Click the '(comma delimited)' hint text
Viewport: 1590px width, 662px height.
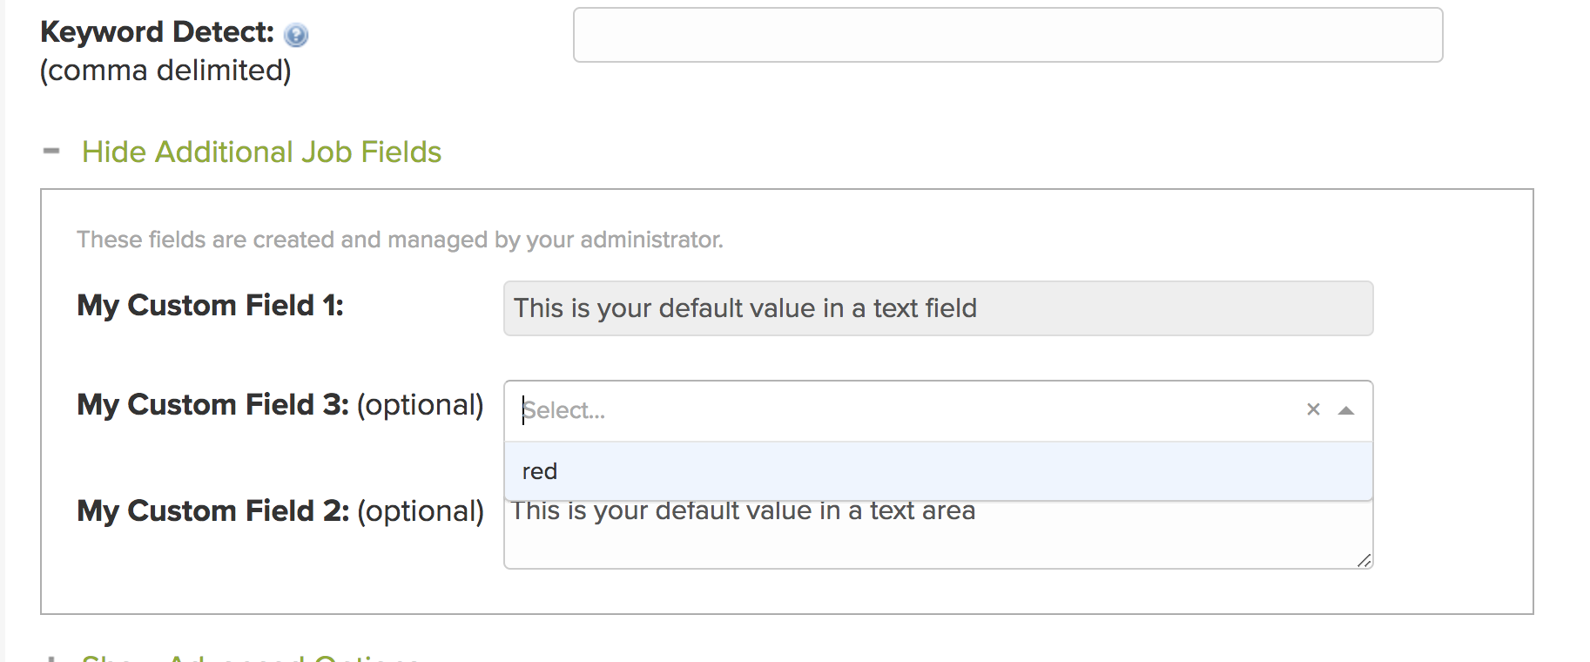165,71
